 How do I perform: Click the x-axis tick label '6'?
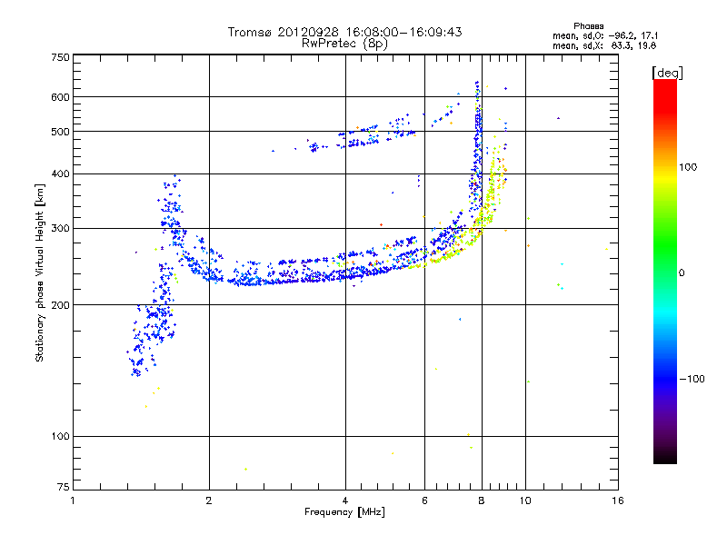coord(424,500)
